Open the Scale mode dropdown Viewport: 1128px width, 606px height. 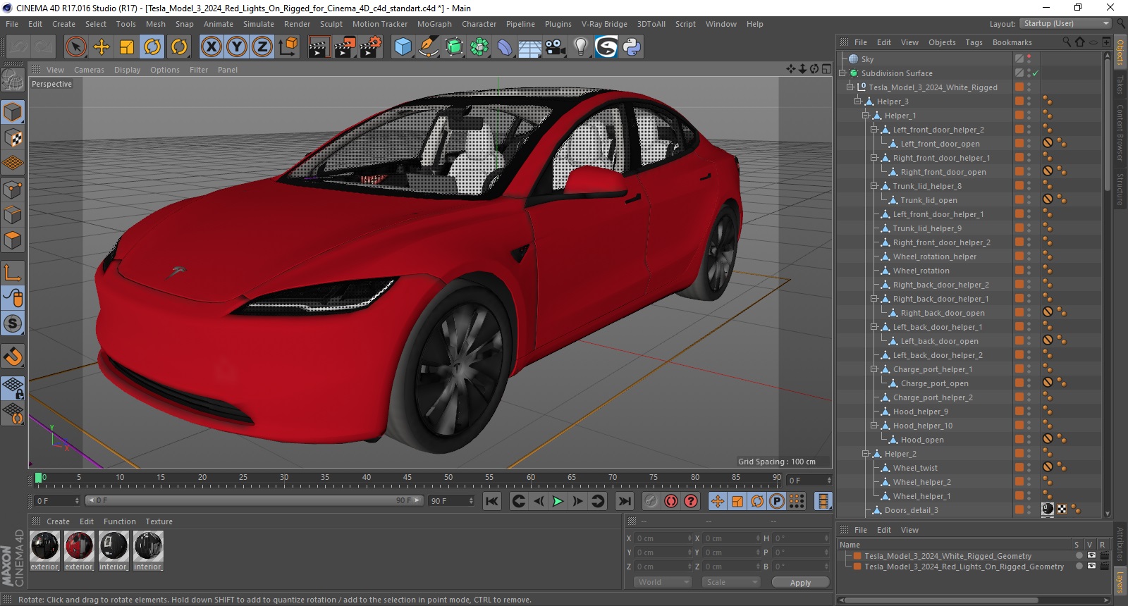[x=731, y=582]
